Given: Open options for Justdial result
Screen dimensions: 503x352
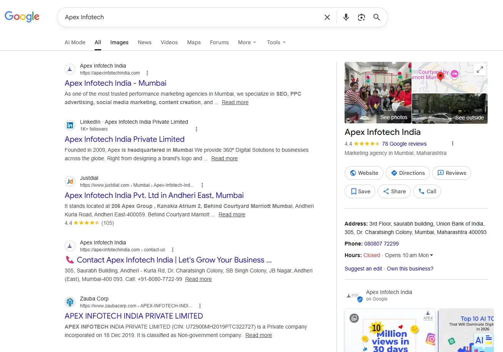Looking at the screenshot, I should tap(202, 185).
